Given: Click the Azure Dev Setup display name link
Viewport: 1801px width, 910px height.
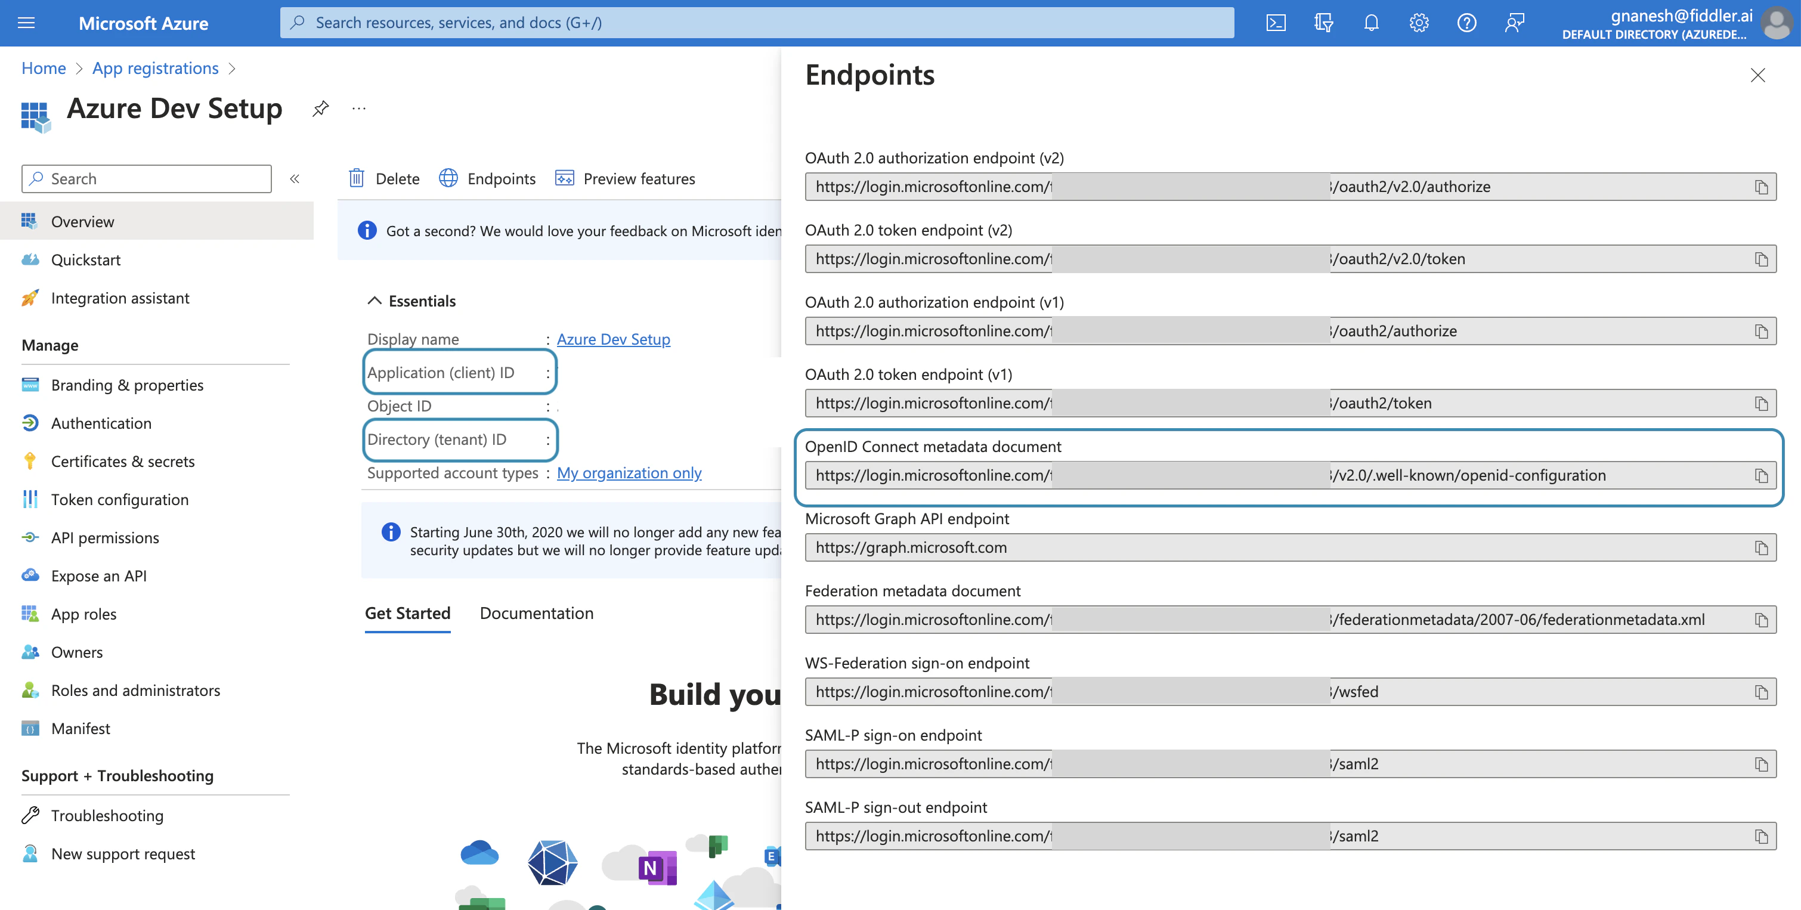Looking at the screenshot, I should (x=613, y=339).
